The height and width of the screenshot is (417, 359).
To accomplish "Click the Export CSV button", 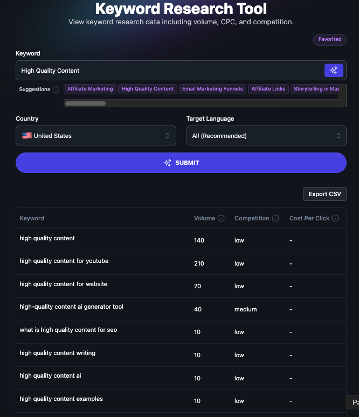I will point(325,194).
